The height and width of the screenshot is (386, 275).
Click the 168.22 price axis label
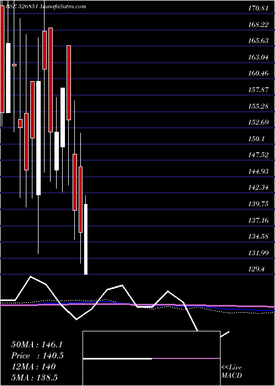(x=258, y=24)
